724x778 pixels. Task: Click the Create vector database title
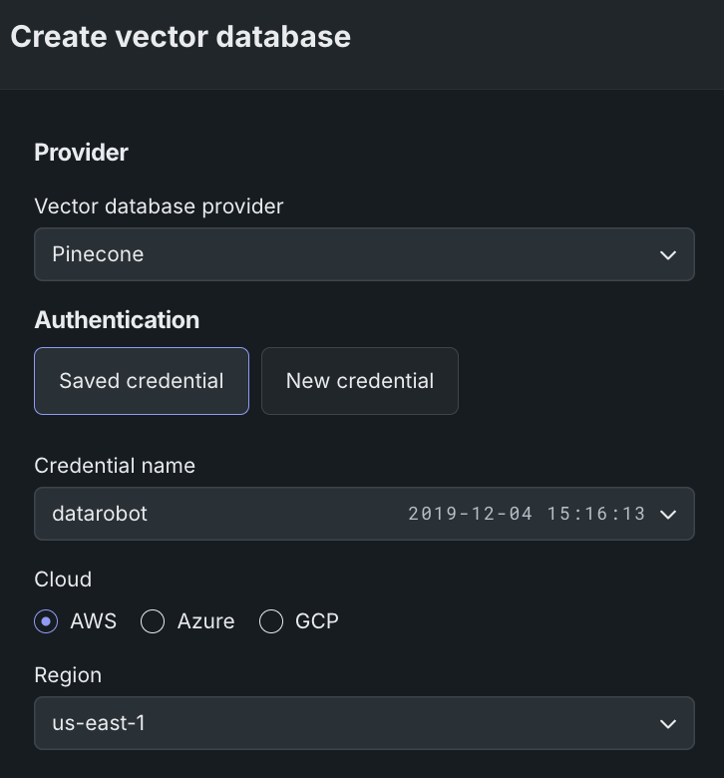click(181, 37)
